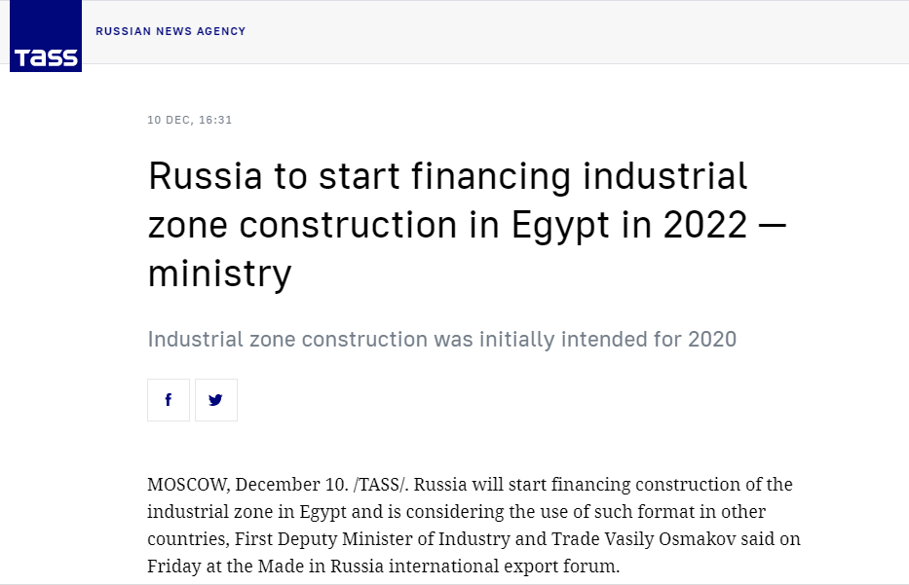Open the Russian News Agency link
Image resolution: width=909 pixels, height=585 pixels.
[x=170, y=31]
